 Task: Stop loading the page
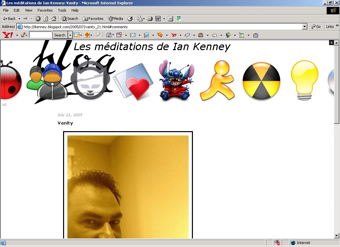click(38, 19)
